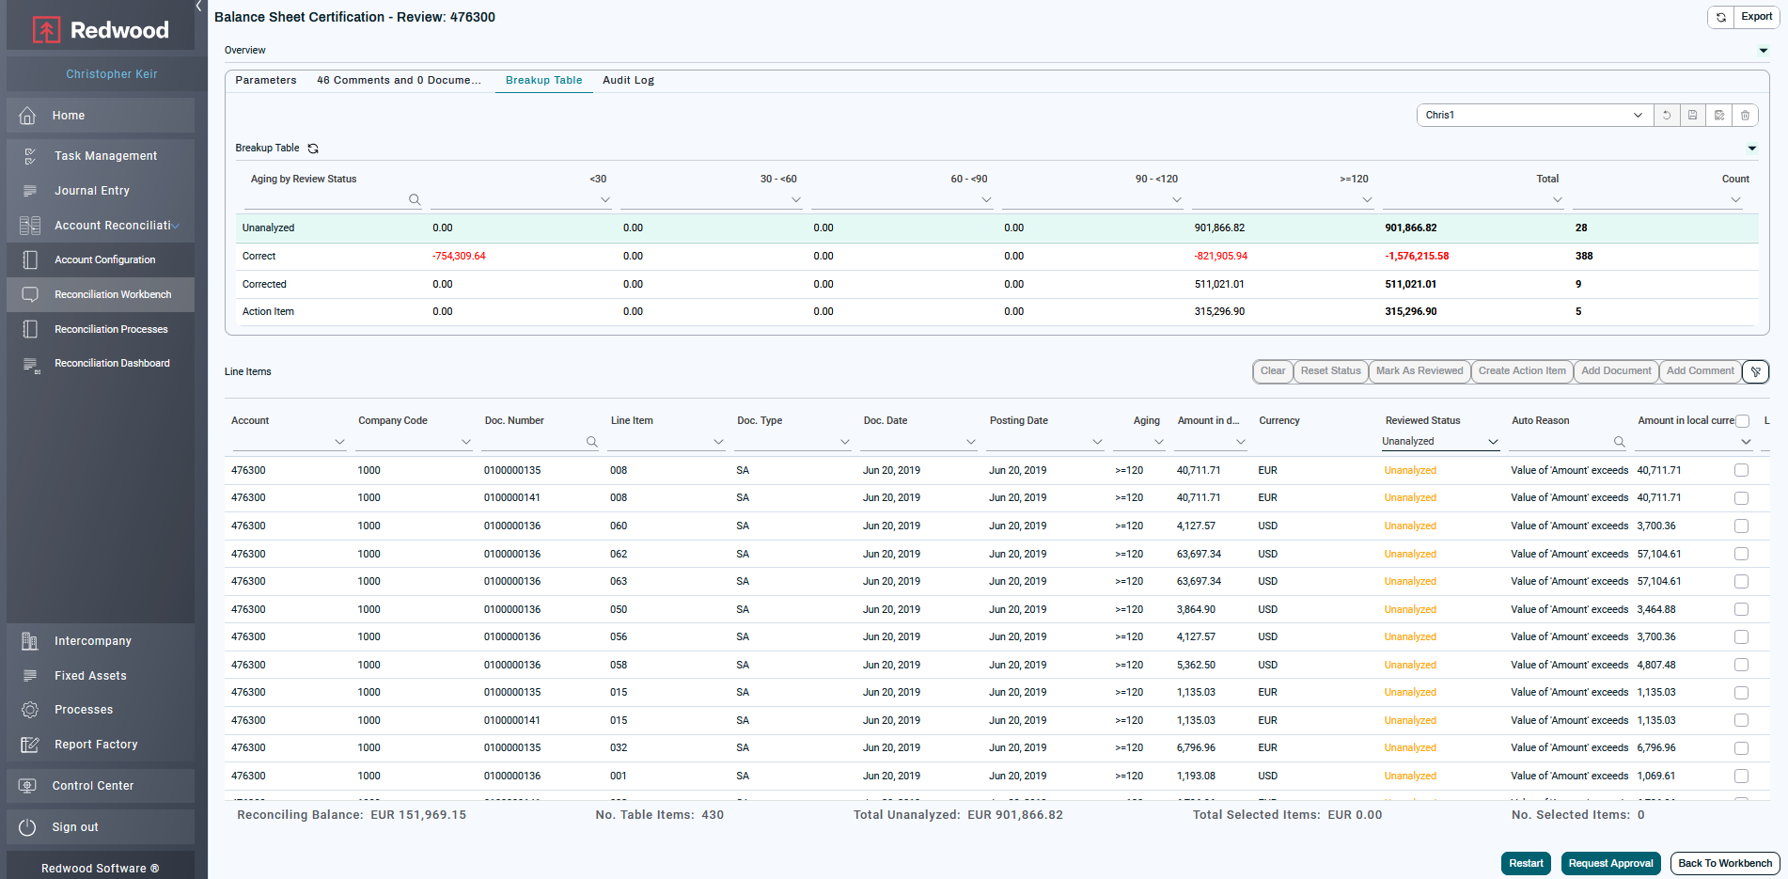This screenshot has height=879, width=1788.
Task: Select the checkbox for line item 060 row
Action: (1741, 526)
